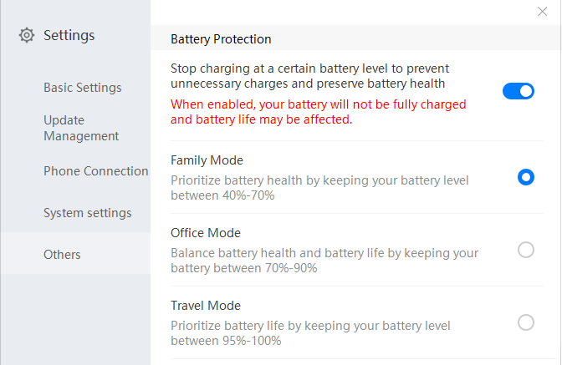Viewport: 562px width, 365px height.
Task: Select Others in the sidebar
Action: [x=62, y=255]
